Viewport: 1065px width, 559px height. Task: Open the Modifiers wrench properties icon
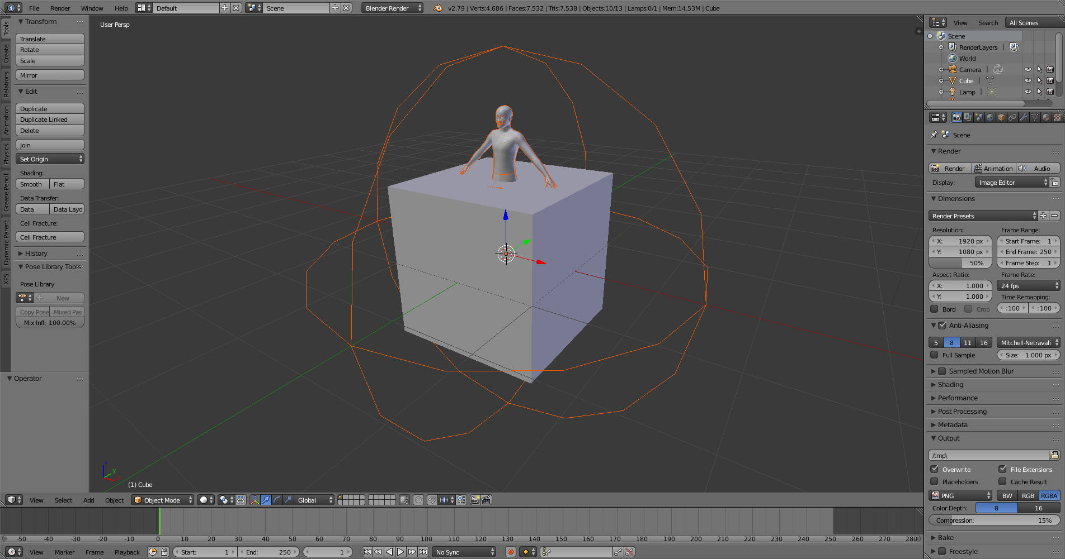coord(1024,117)
